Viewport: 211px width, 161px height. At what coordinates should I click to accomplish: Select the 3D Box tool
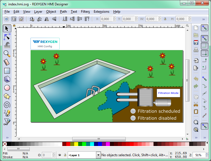point(7,79)
